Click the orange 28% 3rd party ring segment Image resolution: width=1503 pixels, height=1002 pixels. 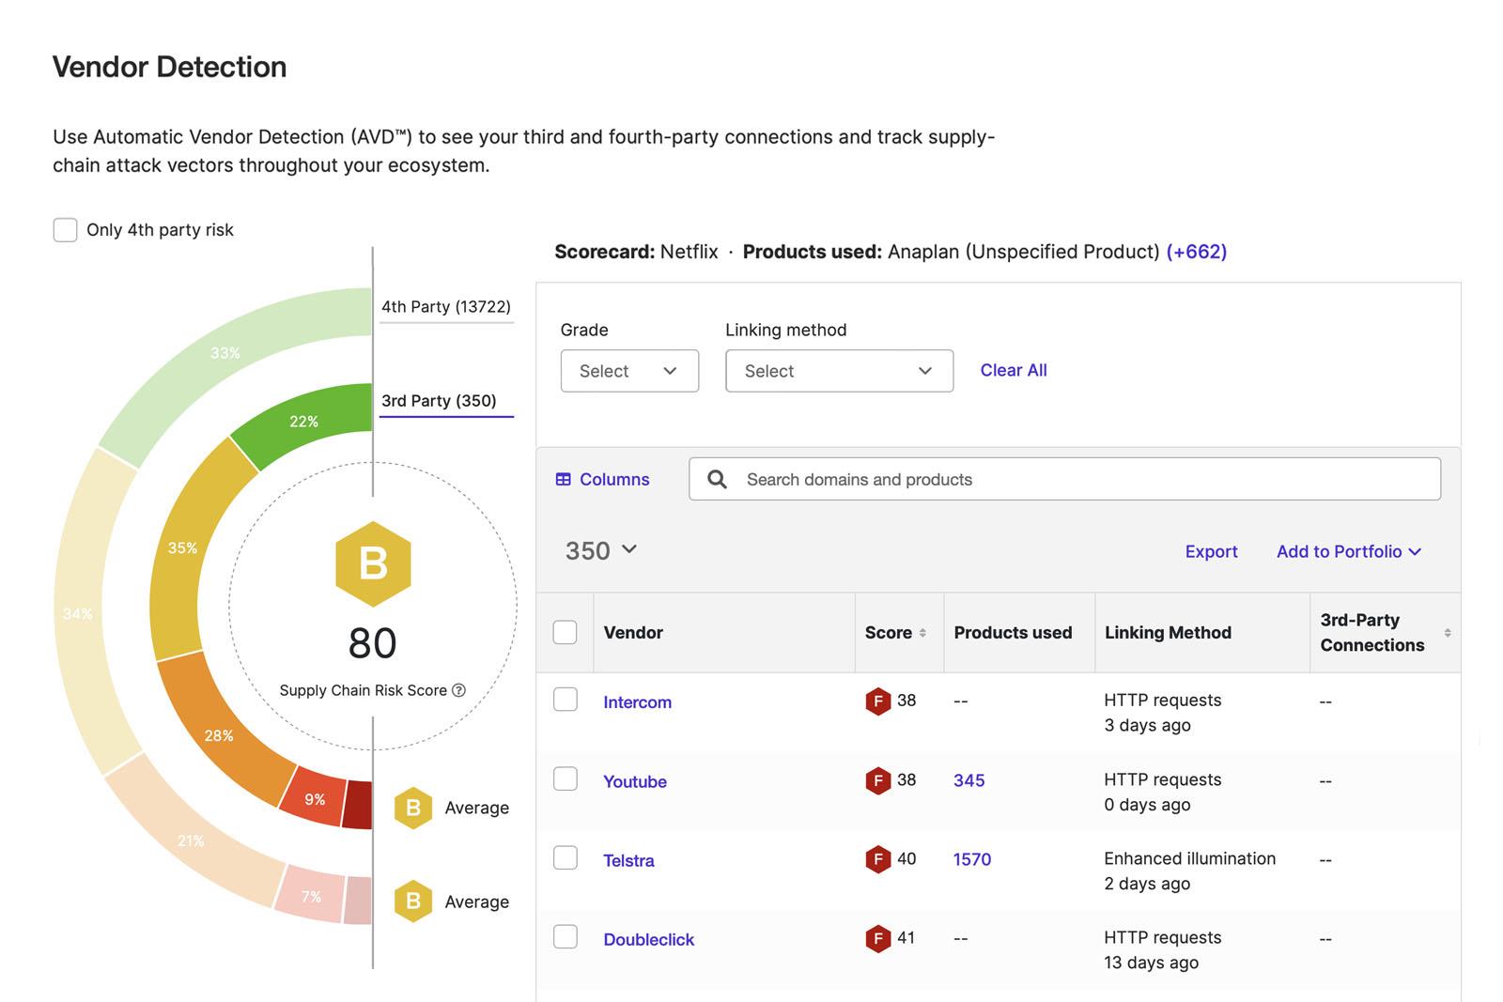click(220, 734)
